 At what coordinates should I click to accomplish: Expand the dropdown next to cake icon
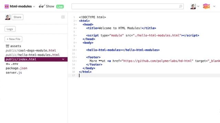(x=214, y=6)
